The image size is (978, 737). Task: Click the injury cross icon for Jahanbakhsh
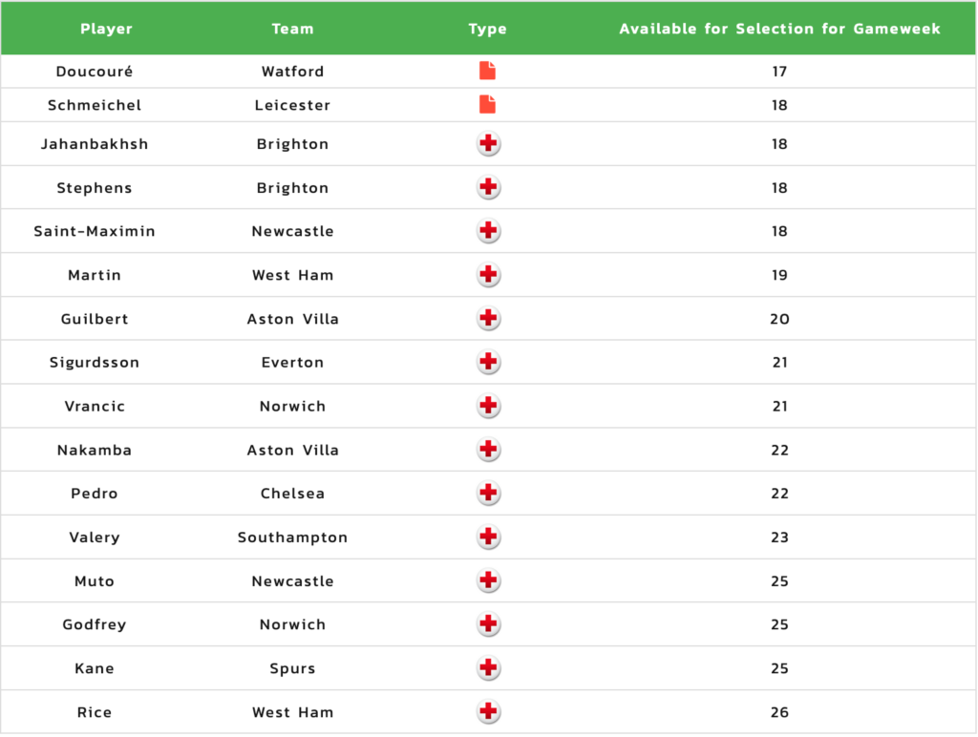488,143
